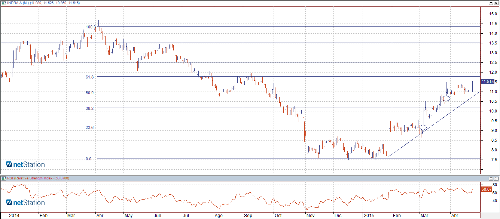Click the 23.6 Fibonacci level label
Viewport: 500px width, 219px height.
click(89, 127)
